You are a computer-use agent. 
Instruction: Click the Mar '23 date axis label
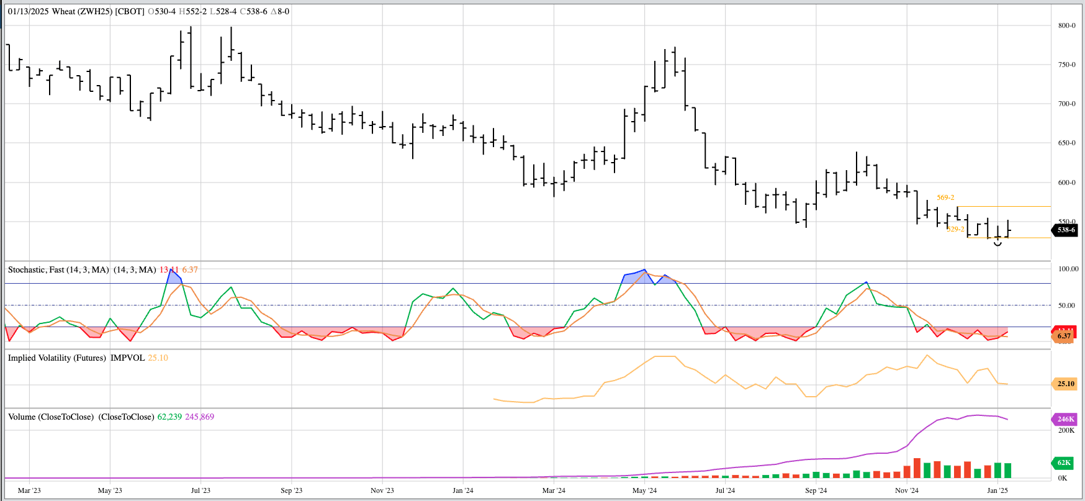pos(29,490)
